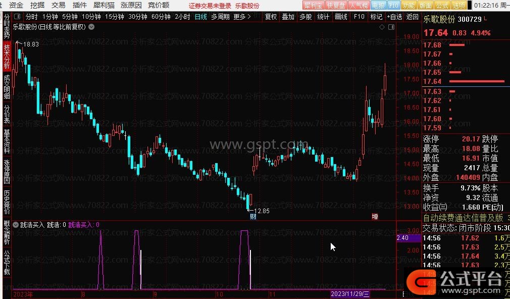Click the blue F10 button in top bar
This screenshot has height=299, width=510.
click(393, 5)
